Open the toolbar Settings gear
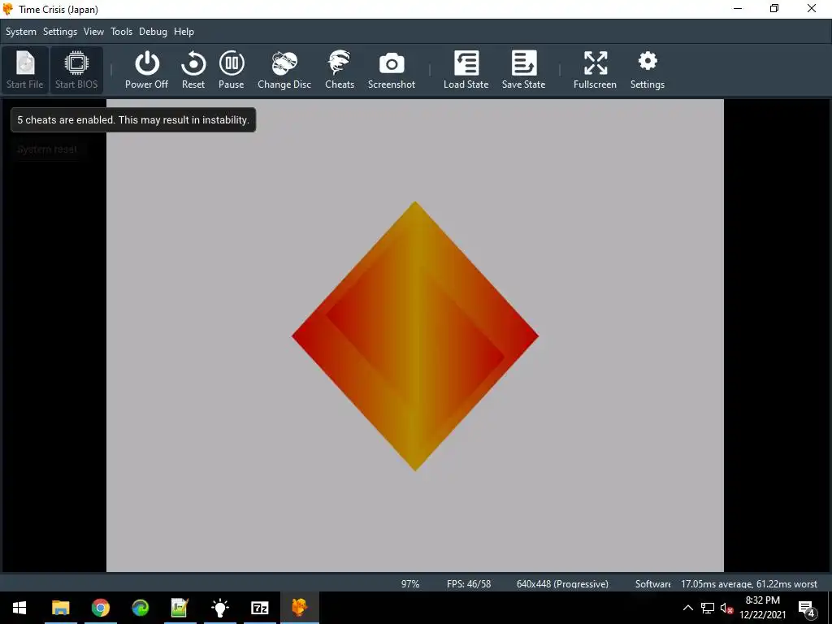 [x=648, y=70]
